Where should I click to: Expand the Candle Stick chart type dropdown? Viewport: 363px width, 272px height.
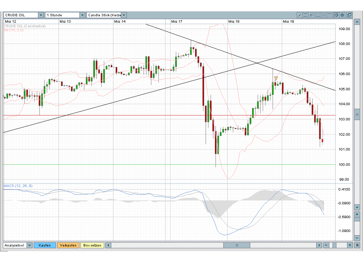pos(124,15)
